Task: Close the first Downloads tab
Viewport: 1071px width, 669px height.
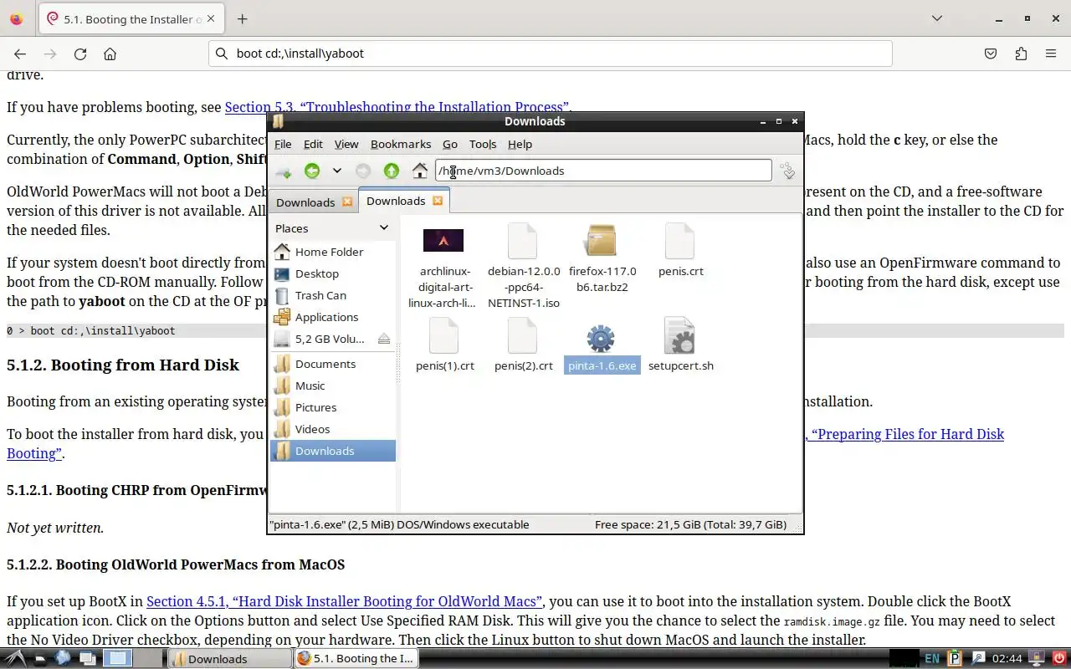Action: tap(347, 202)
